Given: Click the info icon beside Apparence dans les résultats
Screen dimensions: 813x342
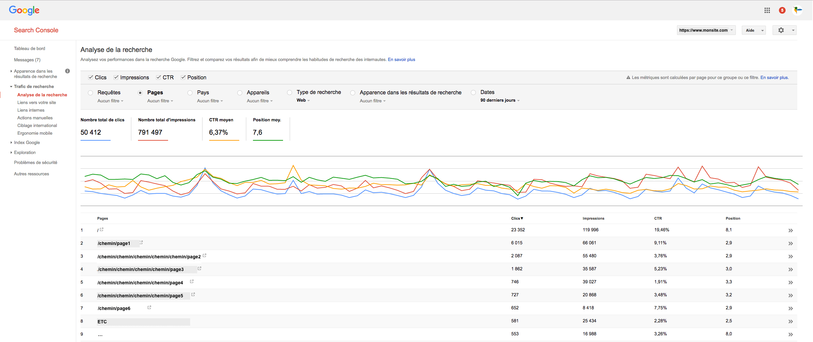Looking at the screenshot, I should pos(67,71).
